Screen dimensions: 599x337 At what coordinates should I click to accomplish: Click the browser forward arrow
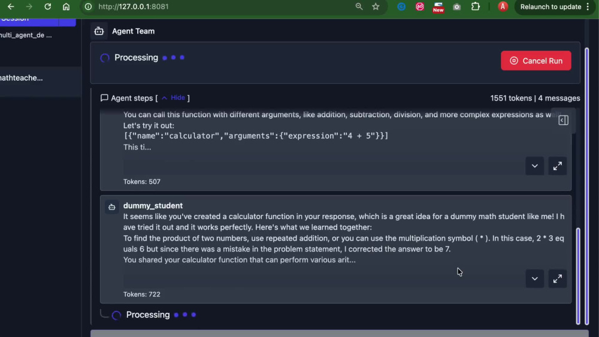click(29, 7)
